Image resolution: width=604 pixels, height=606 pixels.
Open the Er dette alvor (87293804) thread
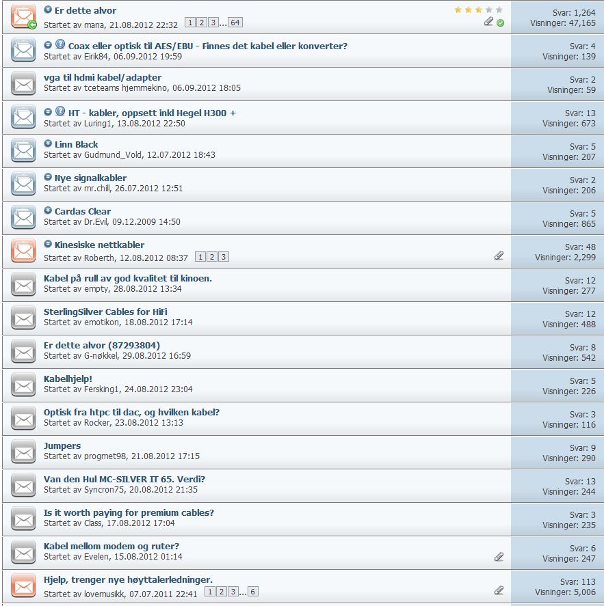click(102, 345)
